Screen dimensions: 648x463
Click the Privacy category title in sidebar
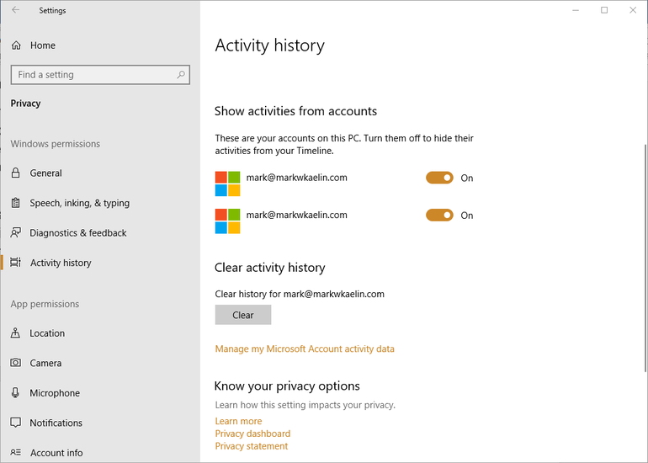pyautogui.click(x=25, y=104)
